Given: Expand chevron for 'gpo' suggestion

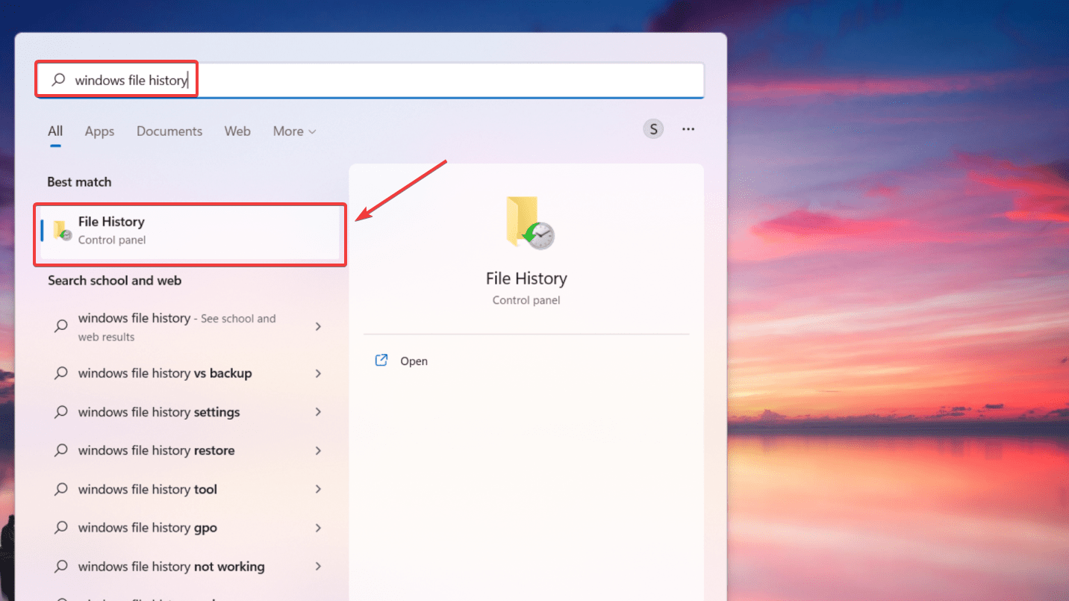Looking at the screenshot, I should pyautogui.click(x=318, y=528).
